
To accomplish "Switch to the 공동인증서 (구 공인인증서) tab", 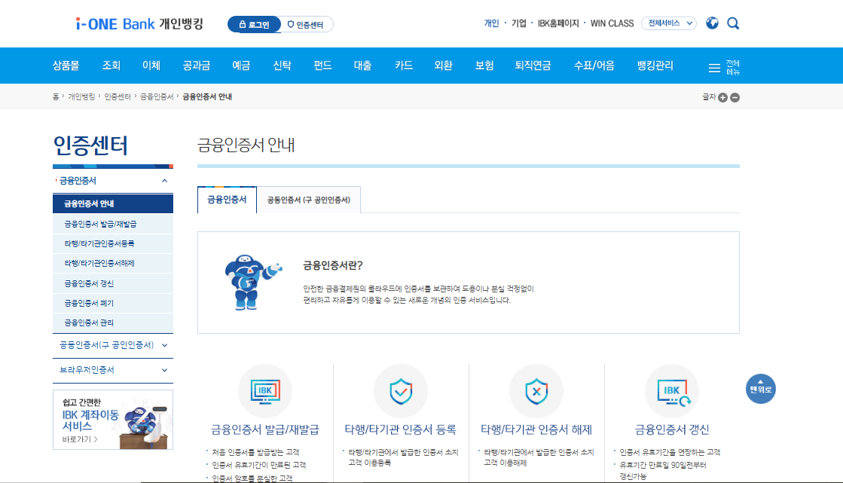I will pyautogui.click(x=309, y=199).
